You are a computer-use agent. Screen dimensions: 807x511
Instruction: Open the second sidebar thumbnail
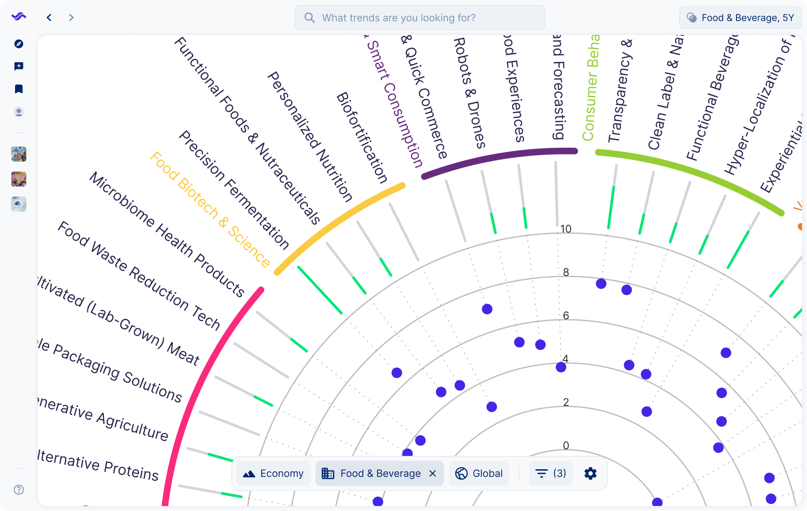[19, 179]
